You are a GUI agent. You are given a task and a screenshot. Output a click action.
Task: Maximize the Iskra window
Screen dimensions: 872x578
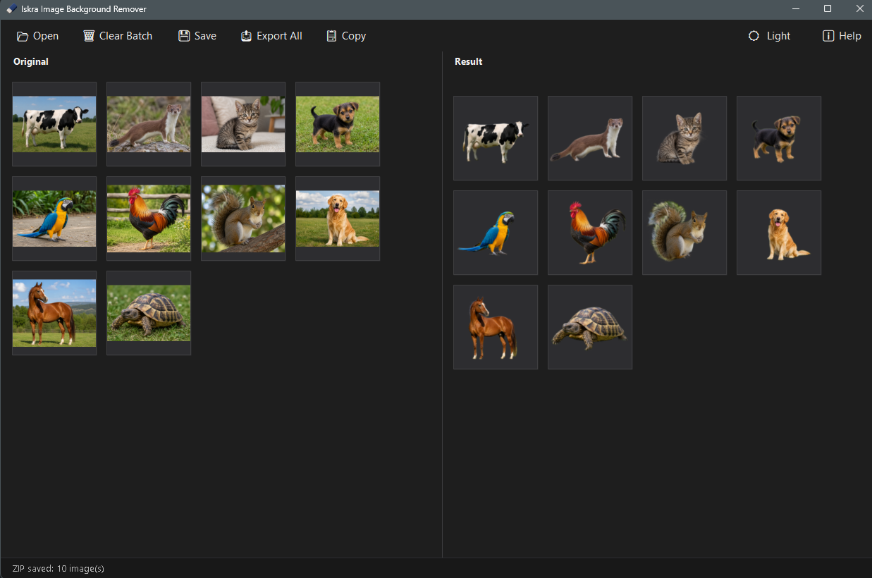[828, 9]
